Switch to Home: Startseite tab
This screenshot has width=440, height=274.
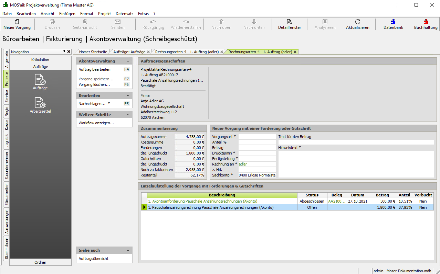93,52
